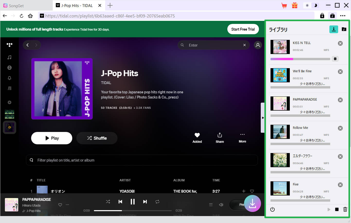The image size is (351, 223).
Task: Go to the home page icon
Action: [30, 16]
